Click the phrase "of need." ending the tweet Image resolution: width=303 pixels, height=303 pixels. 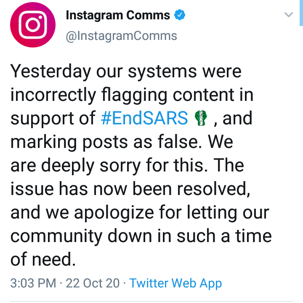coord(43,259)
